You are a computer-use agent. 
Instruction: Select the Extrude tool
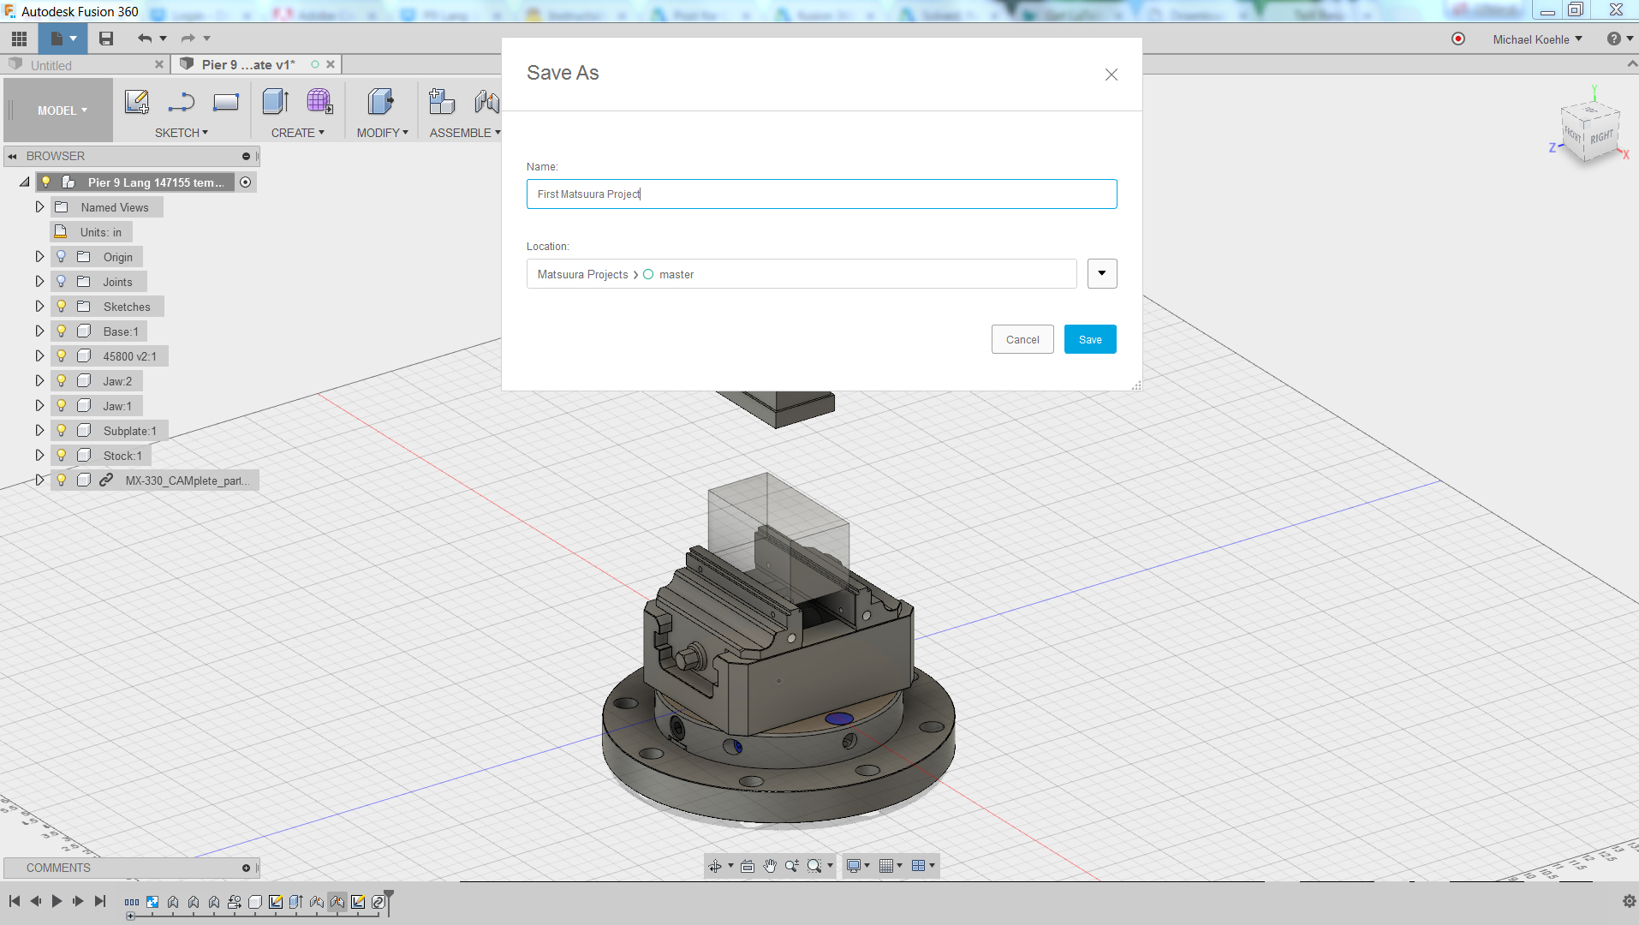click(276, 102)
